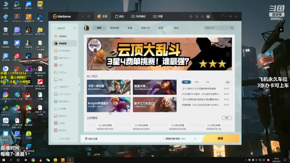The height and width of the screenshot is (163, 290).
Task: Open the downloads arrow icon in title bar
Action: pos(202,16)
